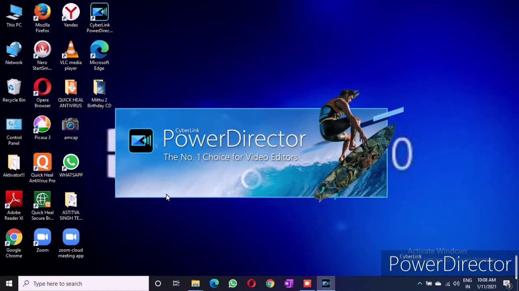Open the Windows Start menu
Image resolution: width=519 pixels, height=291 pixels.
[9, 283]
